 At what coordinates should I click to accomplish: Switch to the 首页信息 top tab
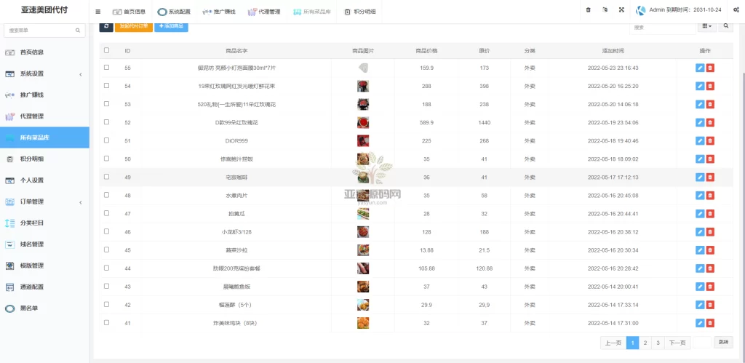(x=129, y=12)
